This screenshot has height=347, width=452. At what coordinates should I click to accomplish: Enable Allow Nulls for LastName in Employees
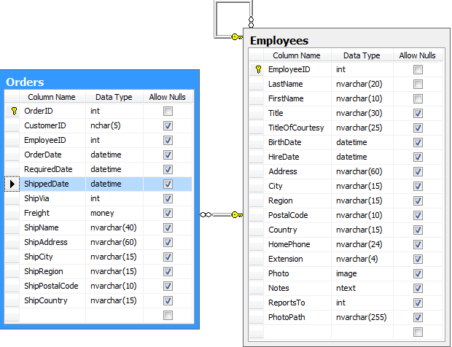tap(418, 85)
